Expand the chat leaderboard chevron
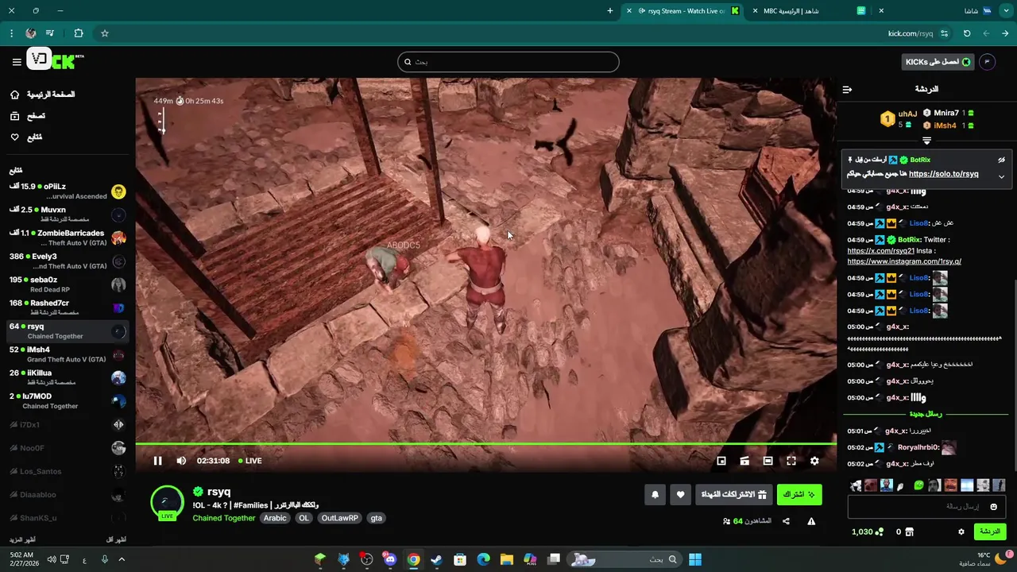The width and height of the screenshot is (1017, 572). tap(926, 141)
